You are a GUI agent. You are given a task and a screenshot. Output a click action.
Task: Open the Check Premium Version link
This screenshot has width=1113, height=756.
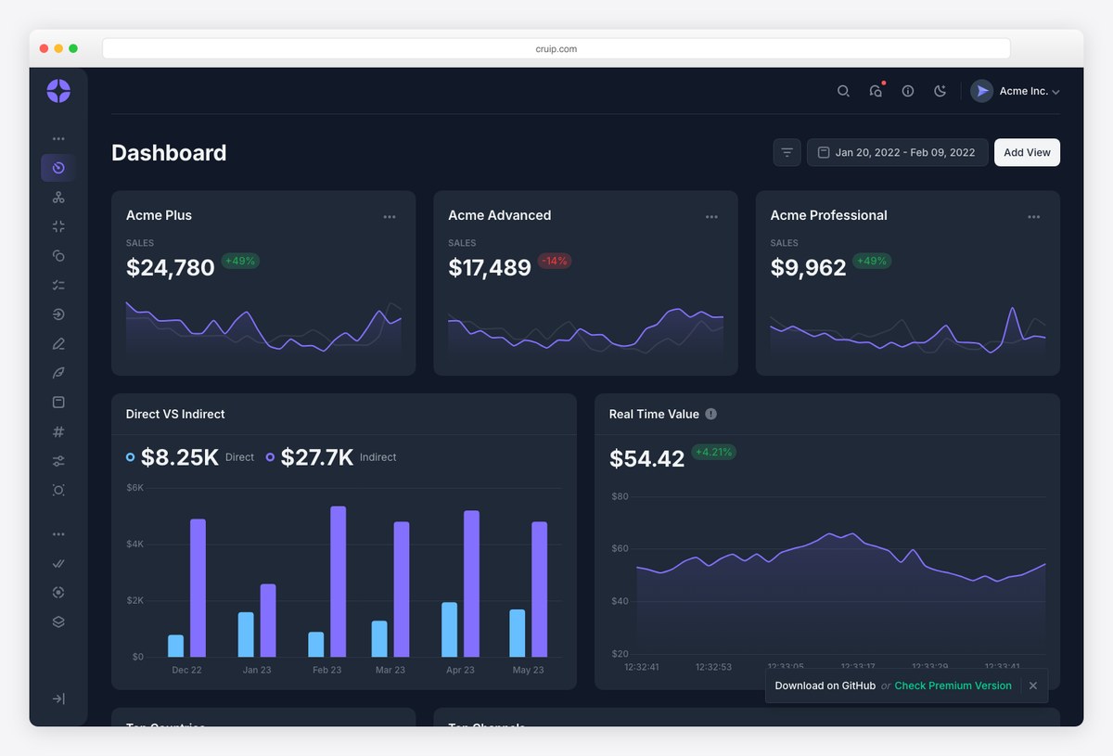pos(953,686)
